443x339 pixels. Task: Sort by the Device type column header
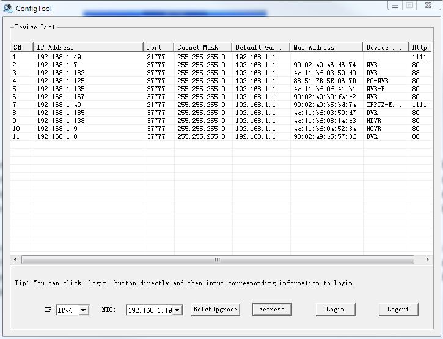point(386,47)
